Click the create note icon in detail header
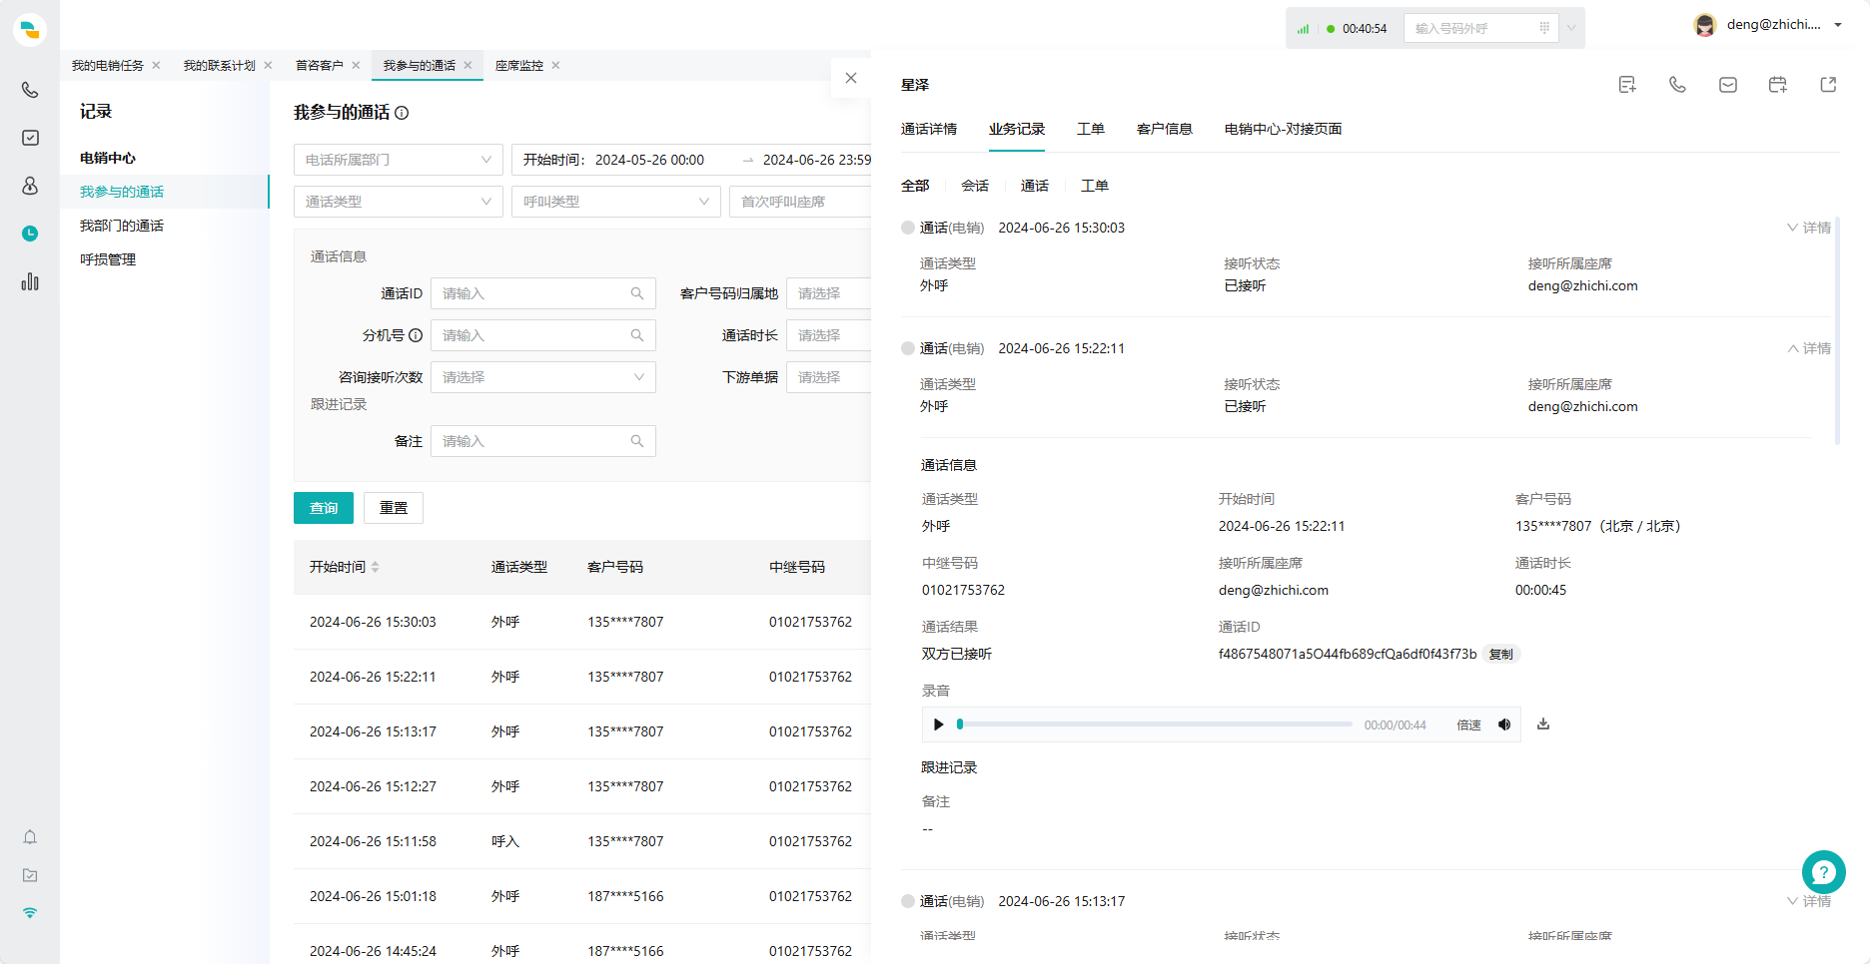Image resolution: width=1870 pixels, height=964 pixels. (x=1627, y=85)
